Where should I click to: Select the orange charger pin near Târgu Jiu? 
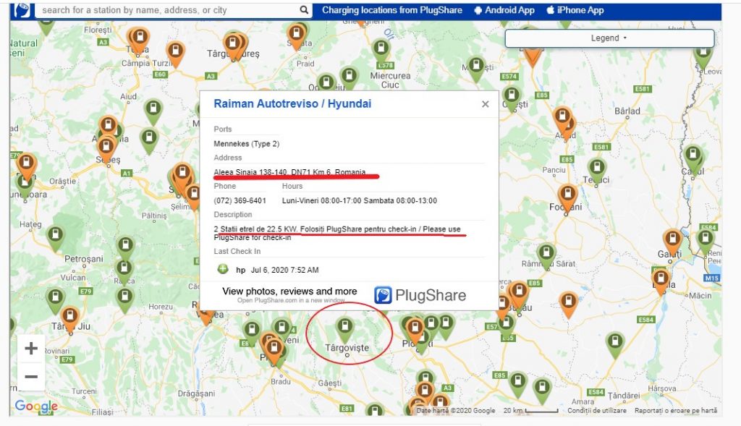pos(69,317)
